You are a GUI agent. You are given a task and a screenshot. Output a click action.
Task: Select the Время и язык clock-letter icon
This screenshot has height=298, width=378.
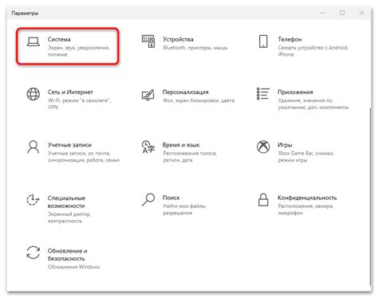click(148, 147)
